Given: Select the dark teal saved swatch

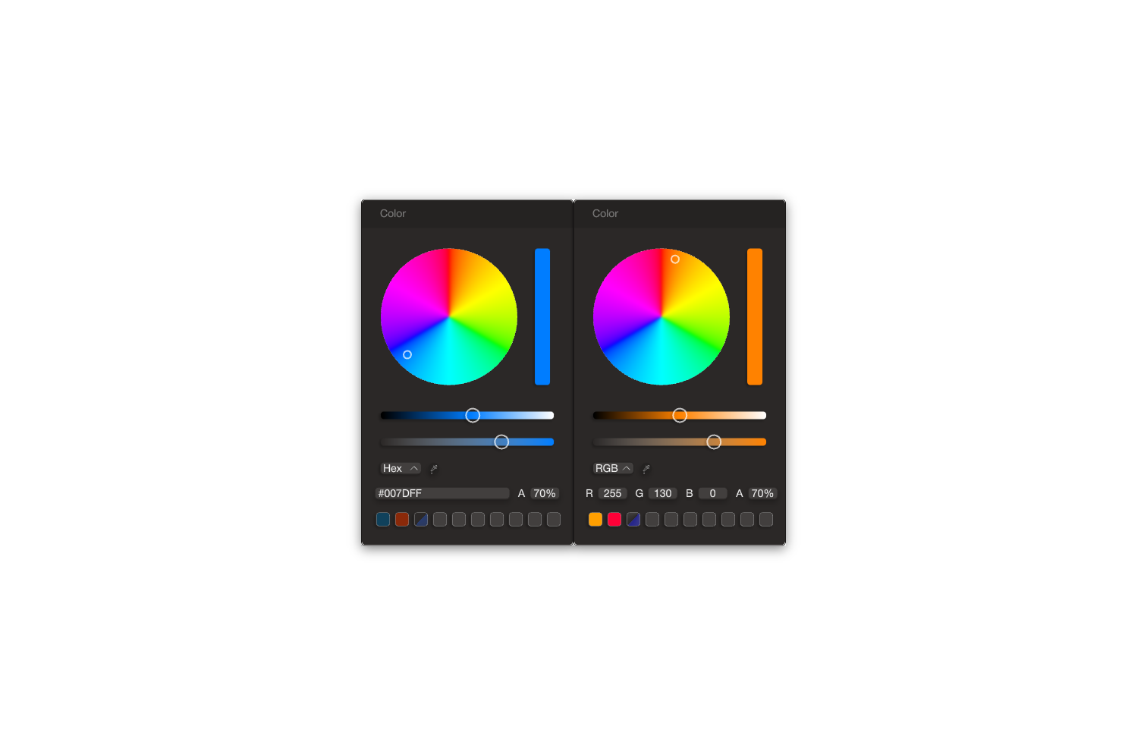Looking at the screenshot, I should click(383, 519).
